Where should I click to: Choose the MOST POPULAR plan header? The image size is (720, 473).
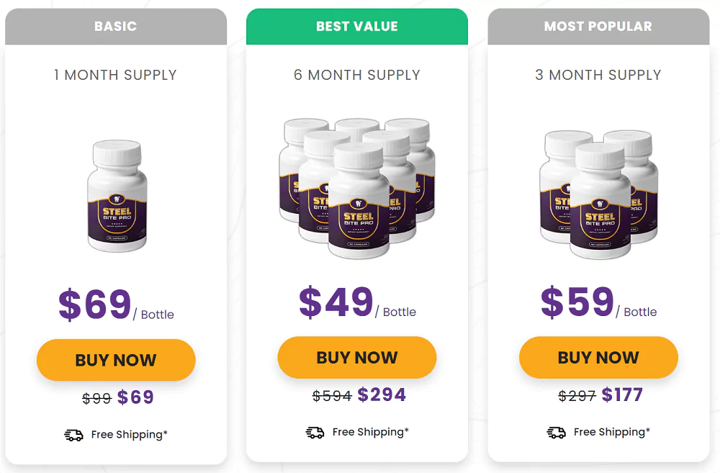(598, 26)
